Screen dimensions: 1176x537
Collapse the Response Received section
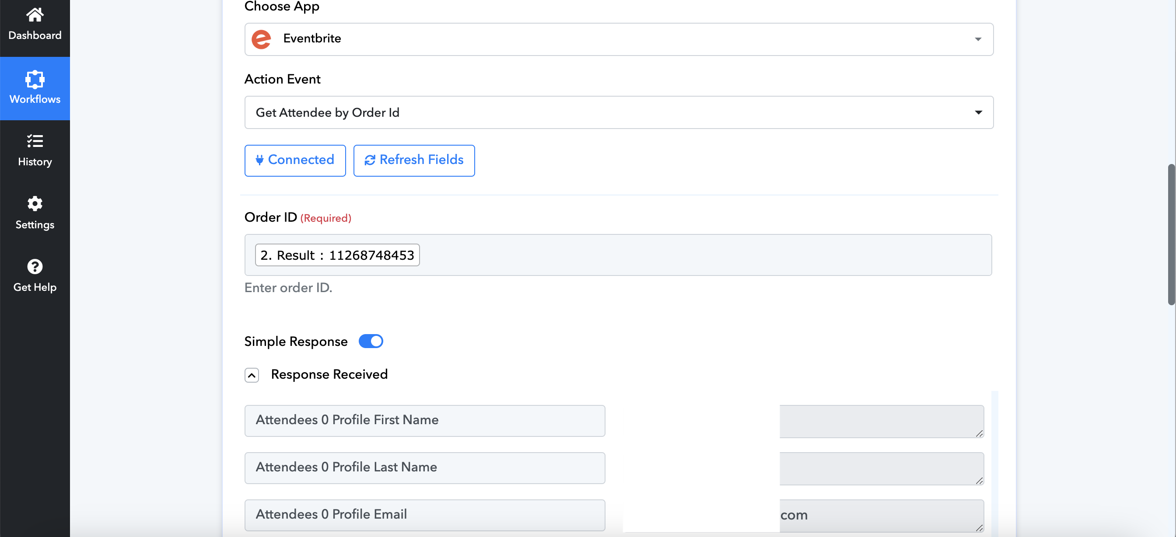pos(252,375)
